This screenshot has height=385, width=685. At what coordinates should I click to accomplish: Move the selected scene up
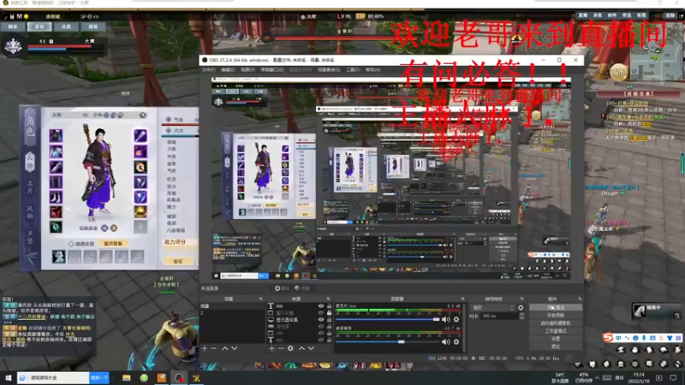pyautogui.click(x=225, y=348)
